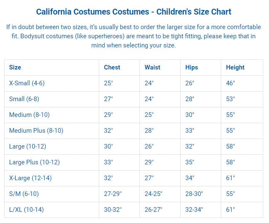Click the 29" waist value for Large Plus
The height and width of the screenshot is (223, 269).
[149, 162]
